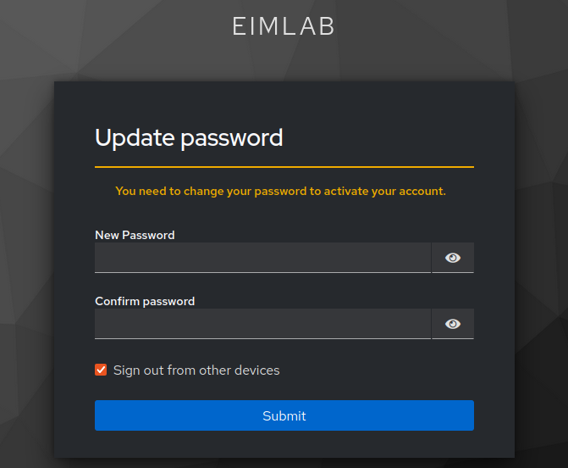Click header background right of EIMLAB title
The image size is (568, 468).
tap(449, 26)
